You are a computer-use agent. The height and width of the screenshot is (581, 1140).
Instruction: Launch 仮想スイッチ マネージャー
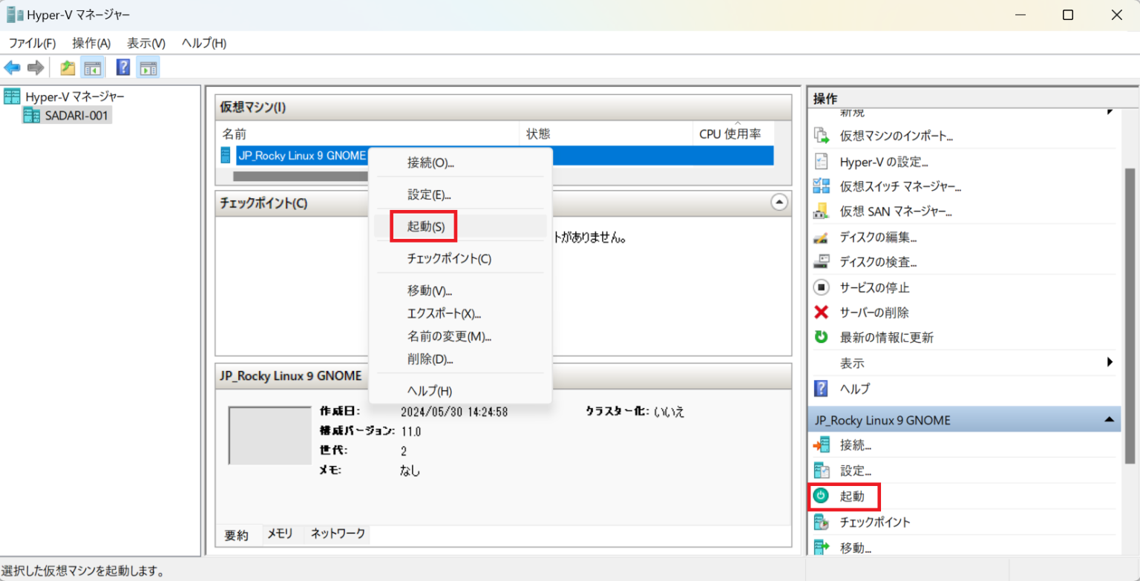[901, 187]
